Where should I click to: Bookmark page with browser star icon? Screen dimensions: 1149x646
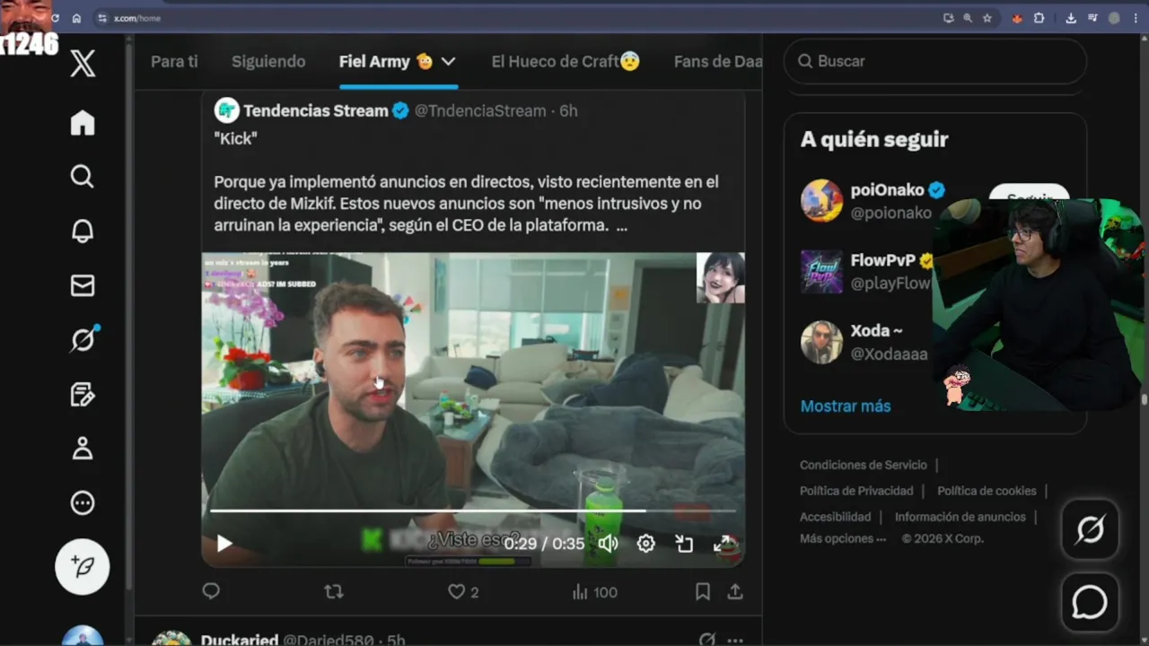[987, 18]
